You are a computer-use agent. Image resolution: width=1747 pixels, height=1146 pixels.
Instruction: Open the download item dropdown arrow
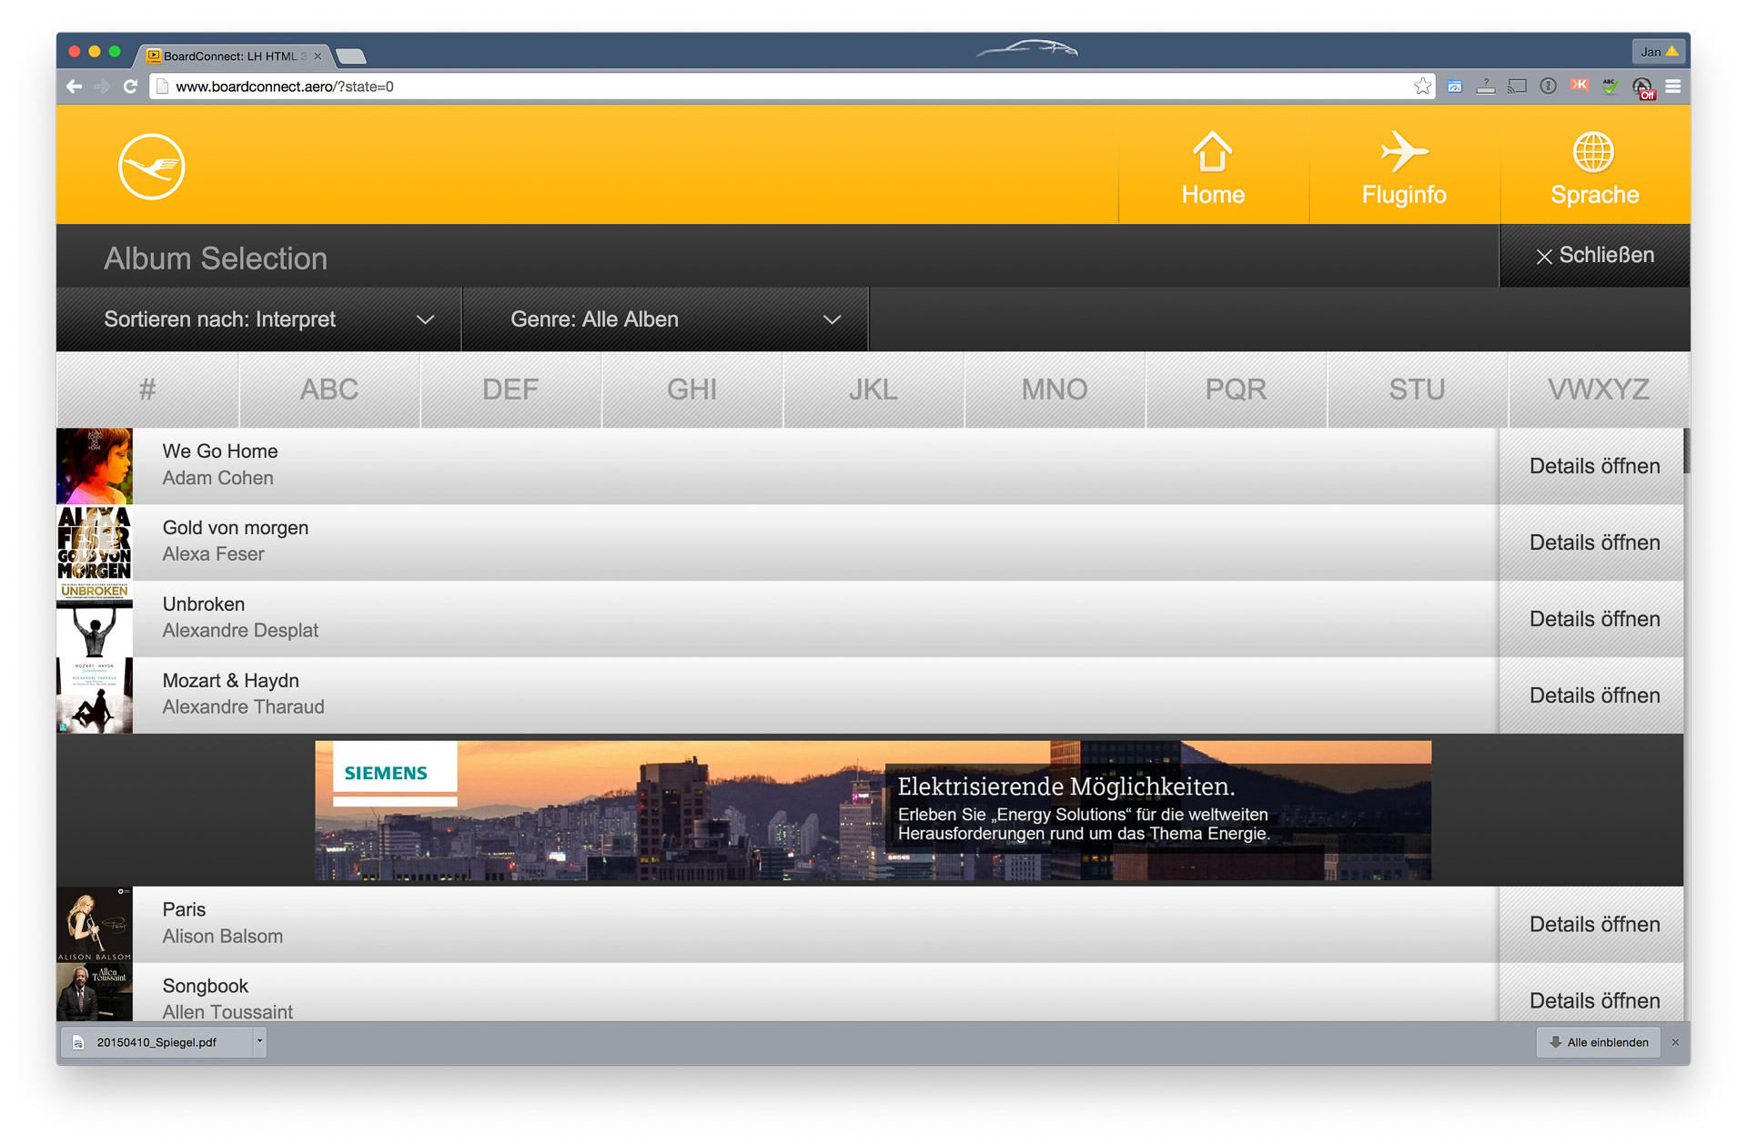pyautogui.click(x=259, y=1041)
